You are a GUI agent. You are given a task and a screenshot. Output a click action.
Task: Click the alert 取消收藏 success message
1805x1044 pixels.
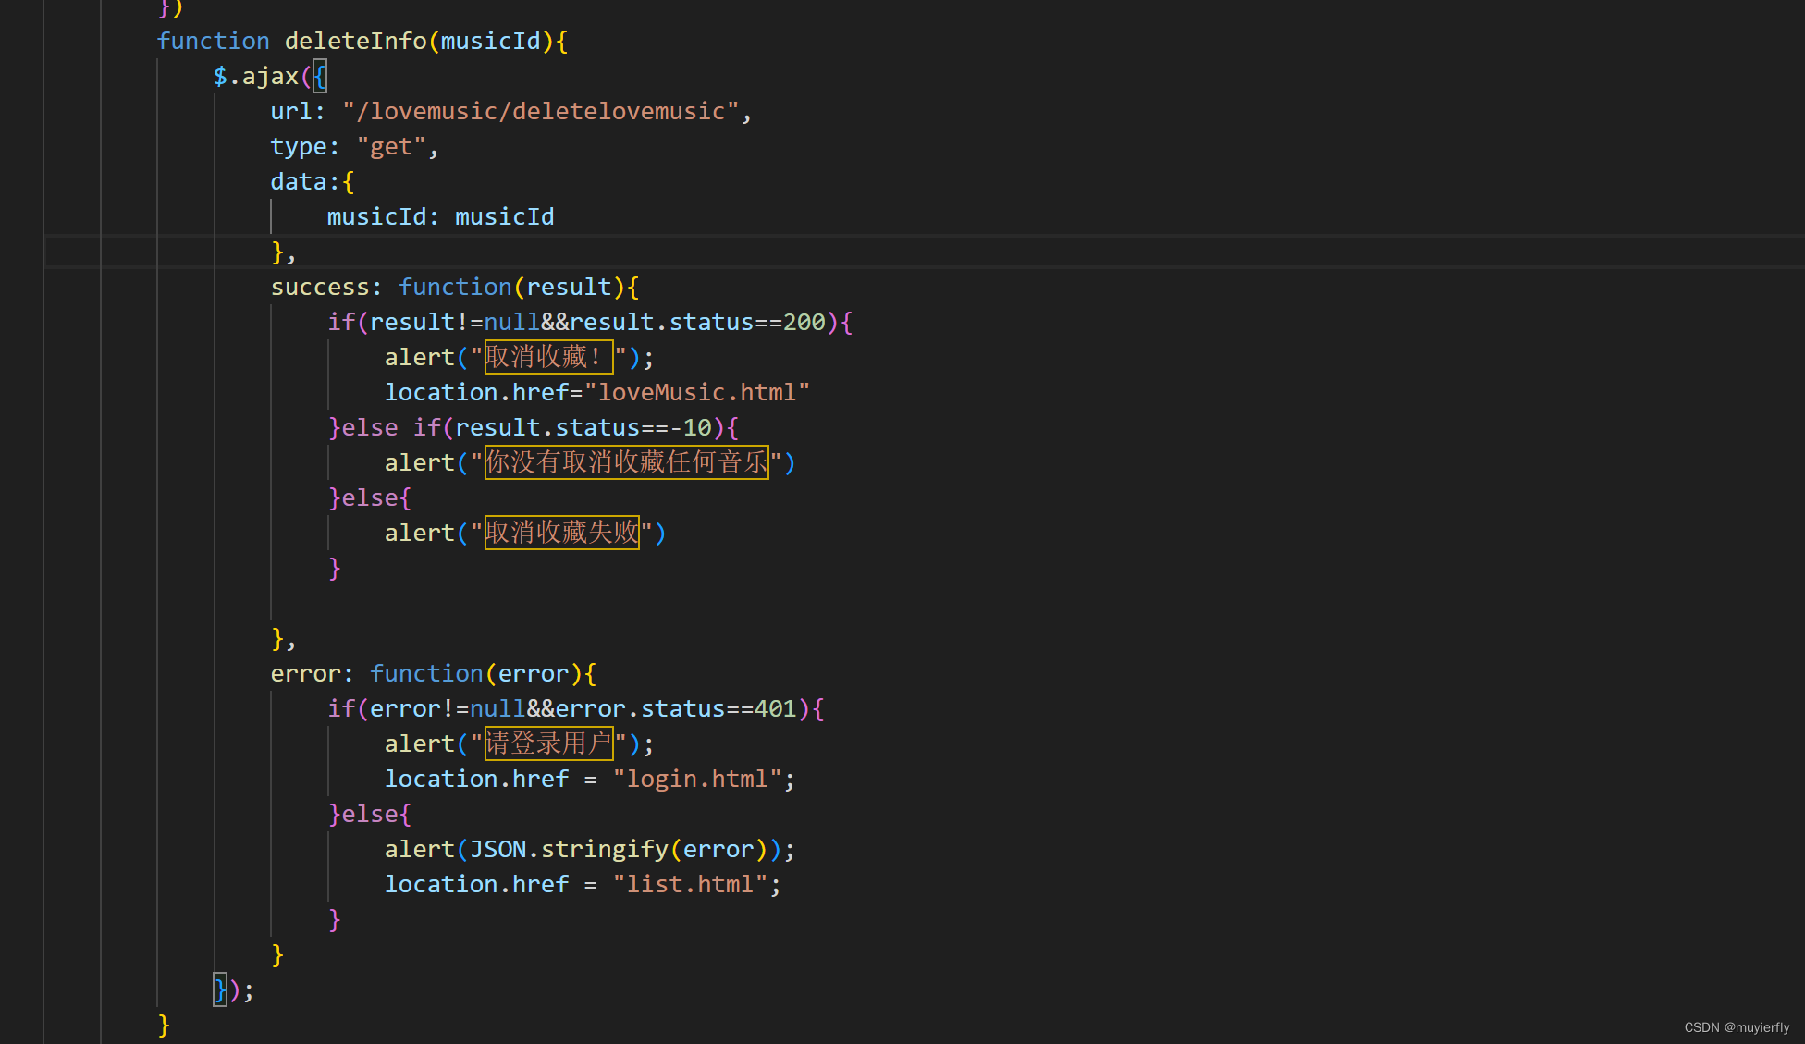pyautogui.click(x=516, y=357)
